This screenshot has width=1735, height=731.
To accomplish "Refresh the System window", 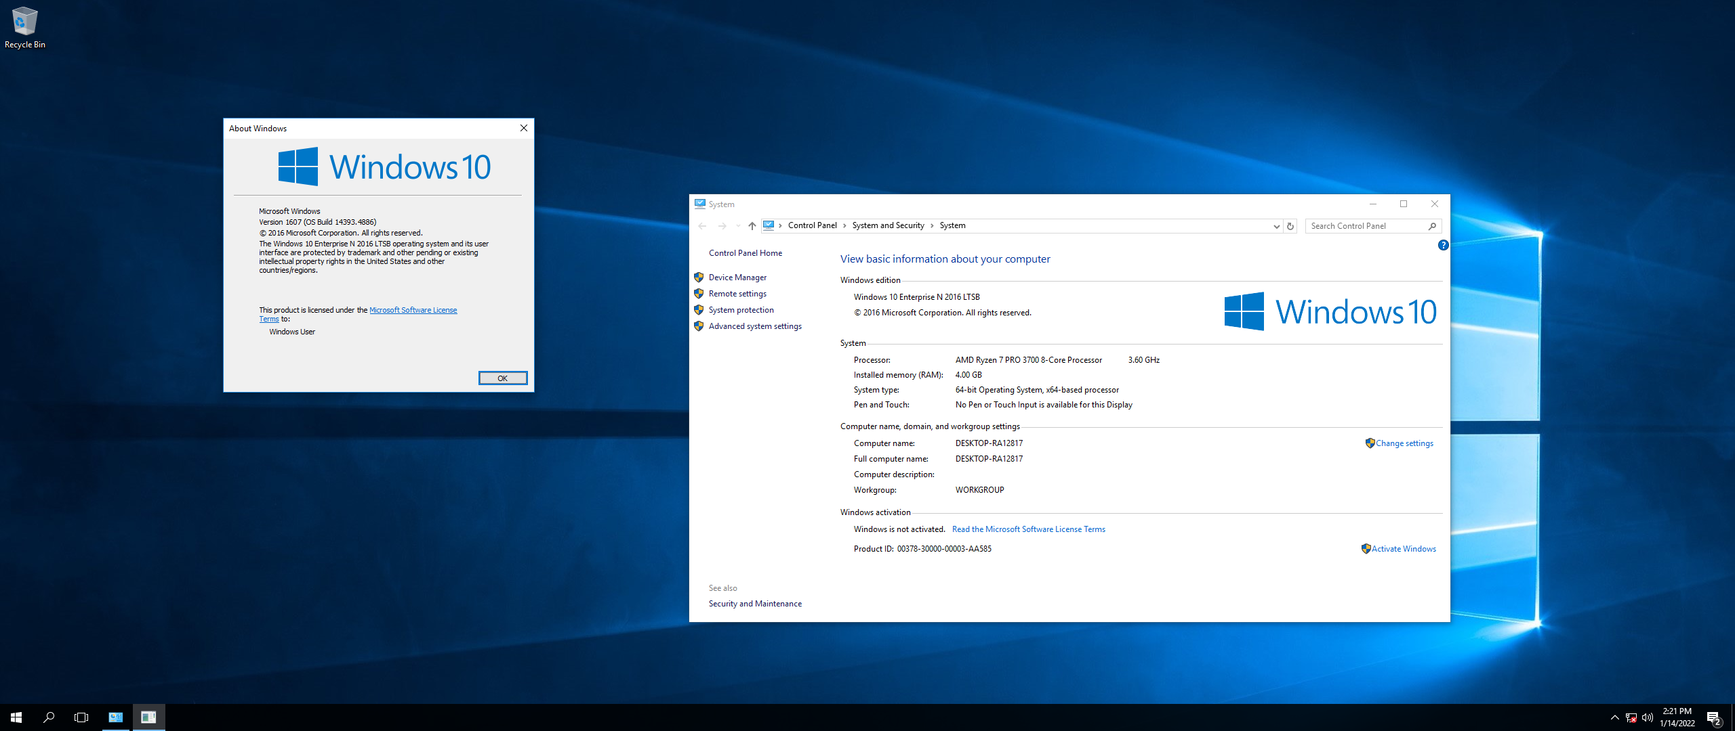I will pos(1290,226).
